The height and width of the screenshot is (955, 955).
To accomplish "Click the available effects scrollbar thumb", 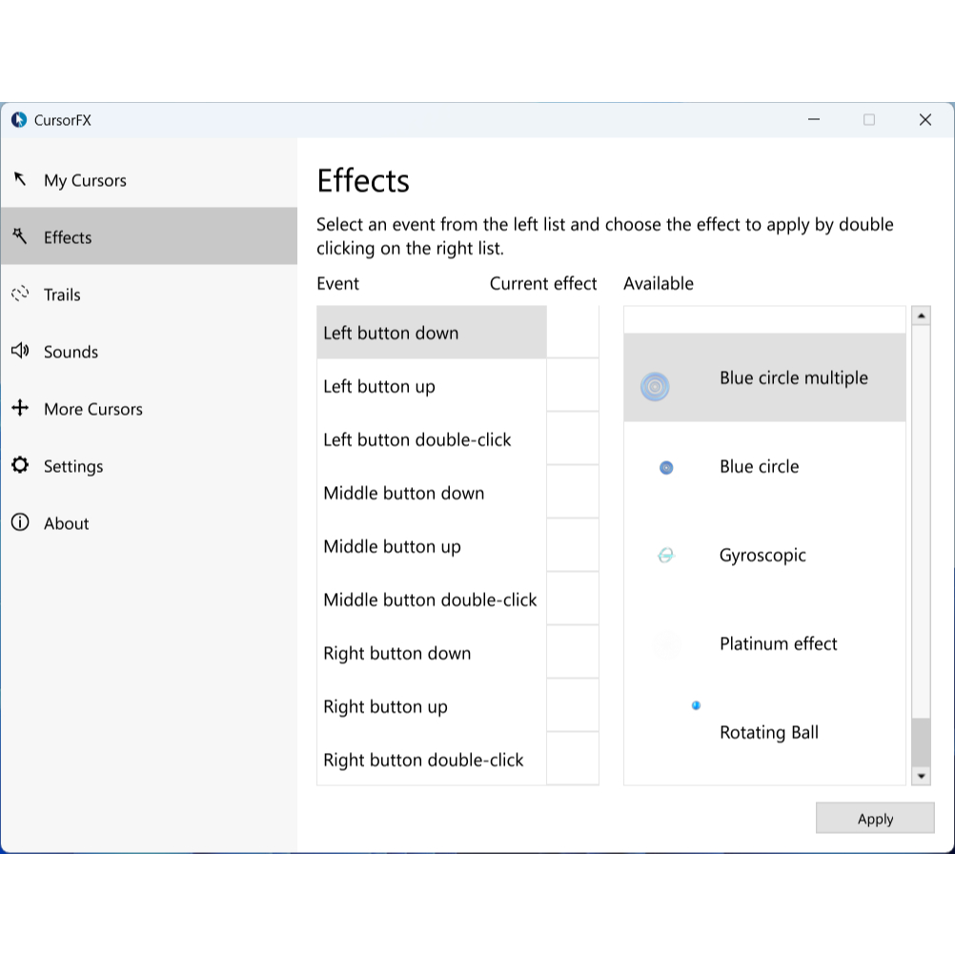I will 921,742.
